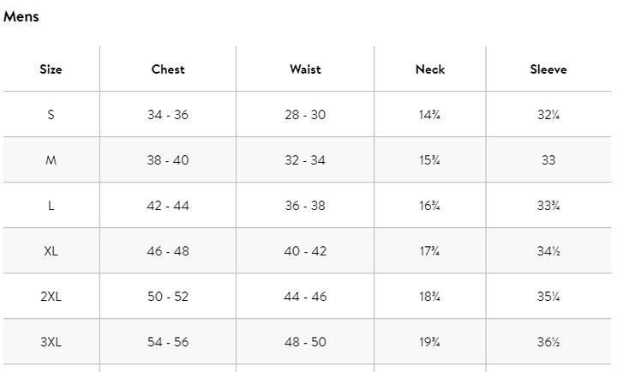Click waist value 44 - 46

click(x=305, y=297)
